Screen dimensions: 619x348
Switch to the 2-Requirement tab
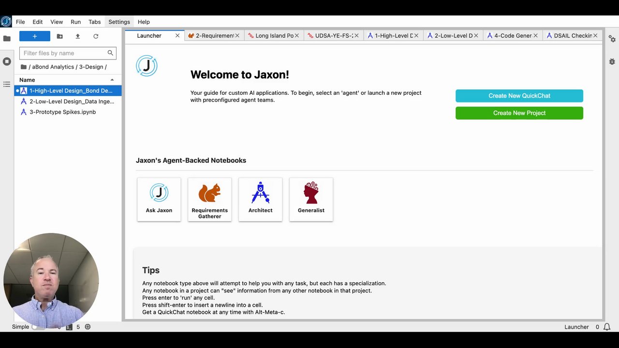(215, 36)
